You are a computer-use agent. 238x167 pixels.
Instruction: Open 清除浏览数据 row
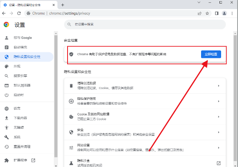(145, 86)
